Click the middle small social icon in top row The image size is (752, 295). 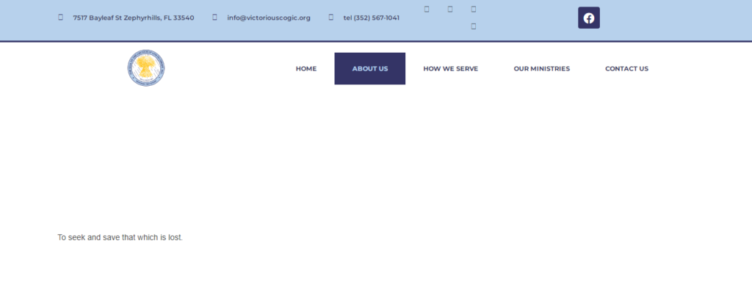click(450, 9)
